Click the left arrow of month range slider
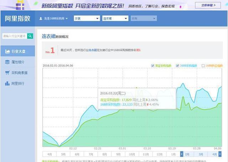The image size is (228, 162). pos(182,154)
